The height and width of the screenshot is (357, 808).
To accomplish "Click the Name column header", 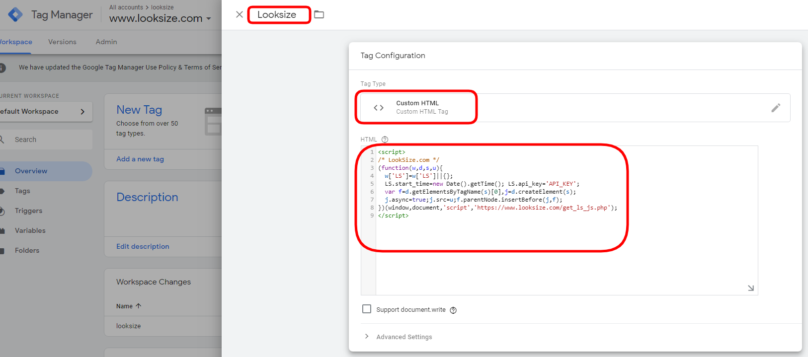I will [124, 306].
